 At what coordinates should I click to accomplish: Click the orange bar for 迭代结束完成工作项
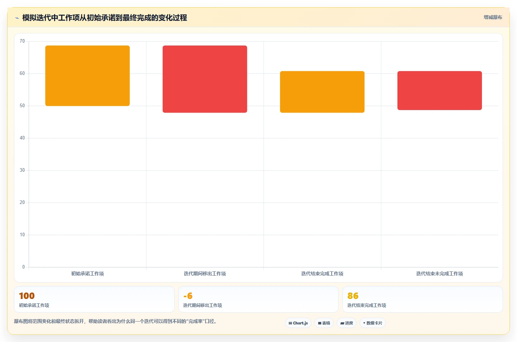pyautogui.click(x=322, y=92)
